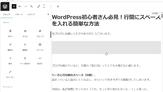Insert a 横並び block
This screenshot has width=163, height=92.
10,47
